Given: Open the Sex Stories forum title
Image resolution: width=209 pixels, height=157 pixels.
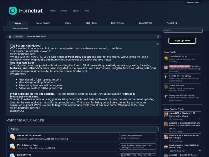Looking at the screenshot, I should click(24, 155).
